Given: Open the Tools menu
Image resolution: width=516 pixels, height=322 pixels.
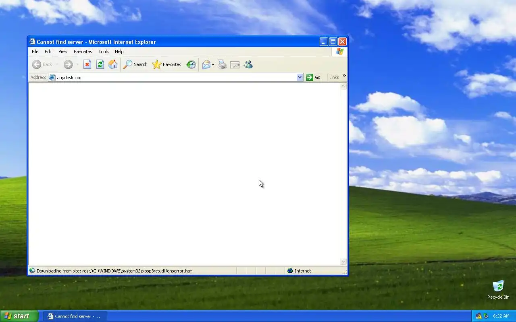Looking at the screenshot, I should 104,52.
